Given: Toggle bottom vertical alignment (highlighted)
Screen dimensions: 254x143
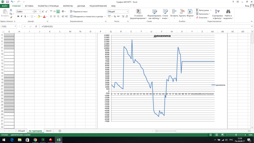Looking at the screenshot, I should [x=58, y=12].
